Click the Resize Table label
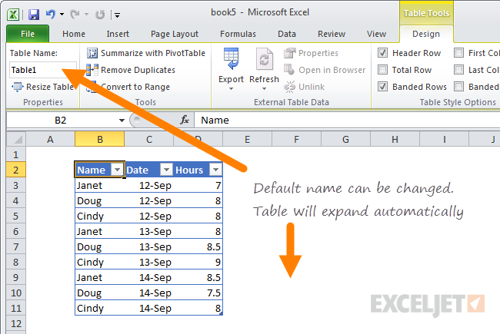The height and width of the screenshot is (334, 500). coord(50,87)
